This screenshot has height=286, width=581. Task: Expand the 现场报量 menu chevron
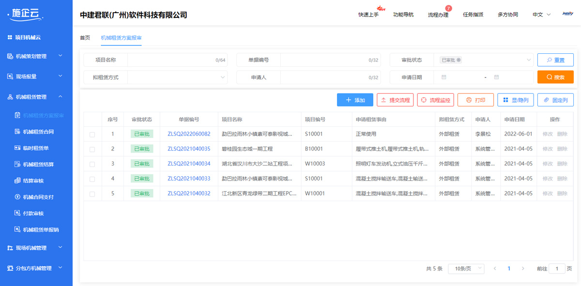[x=61, y=76]
